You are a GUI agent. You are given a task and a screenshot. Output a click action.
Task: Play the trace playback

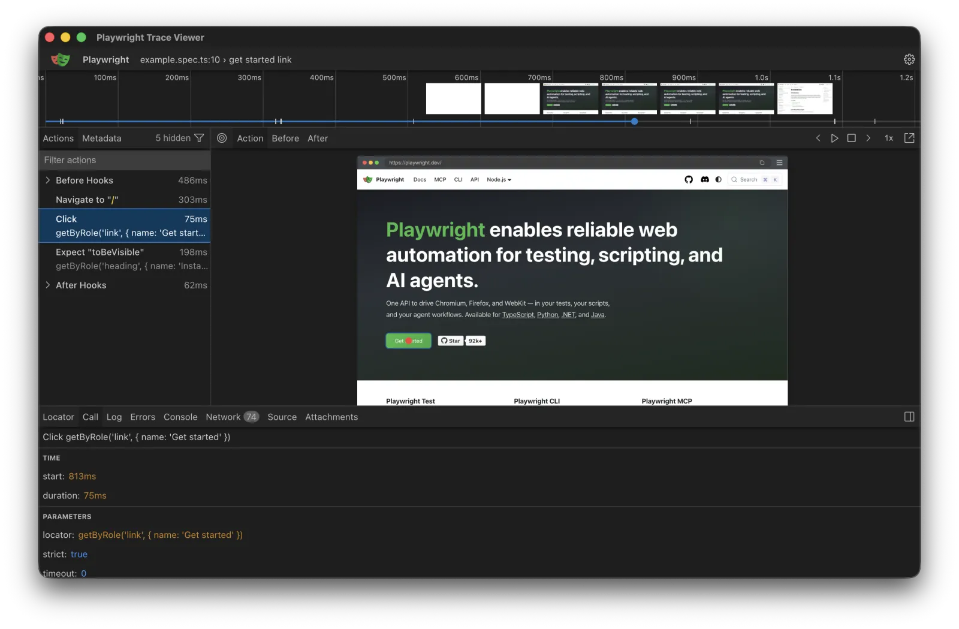pyautogui.click(x=834, y=138)
